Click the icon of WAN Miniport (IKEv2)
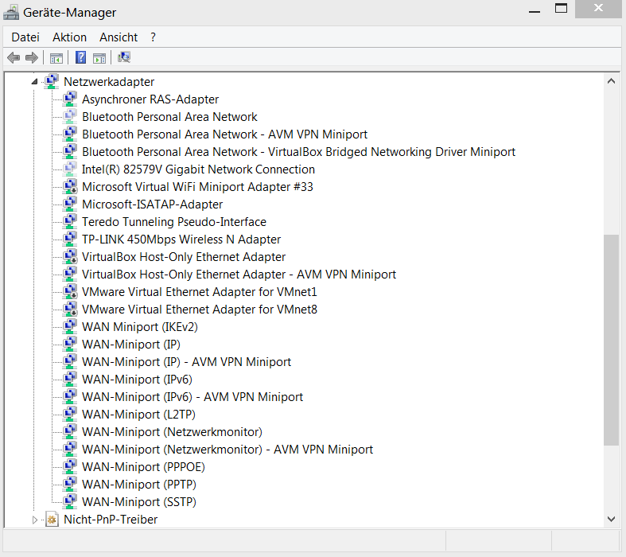The image size is (626, 557). (70, 326)
